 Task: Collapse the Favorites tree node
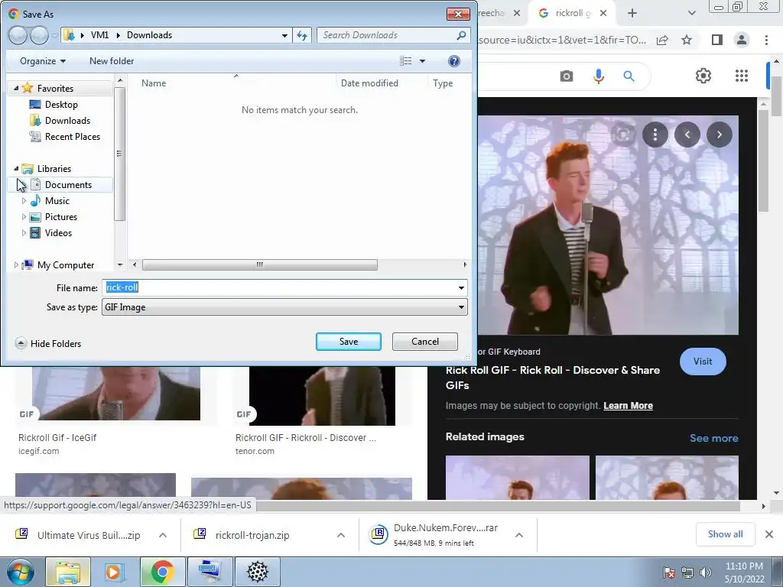(x=16, y=89)
